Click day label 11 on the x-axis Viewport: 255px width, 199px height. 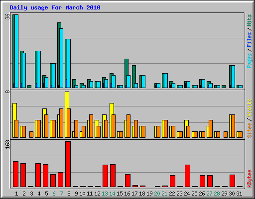tap(90, 194)
